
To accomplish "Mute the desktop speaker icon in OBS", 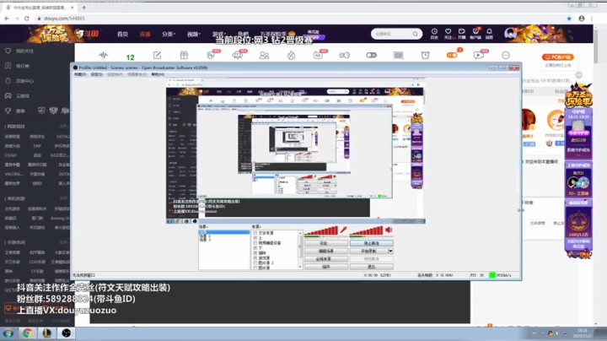I will (389, 230).
